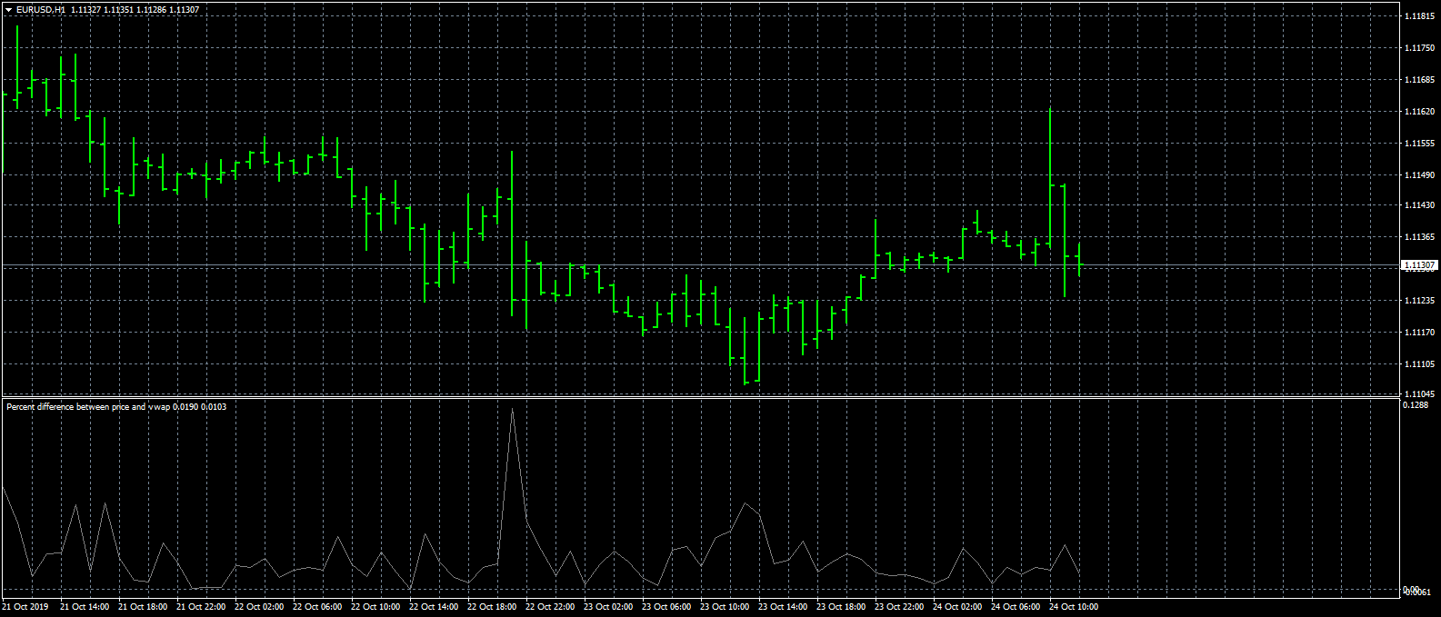Click the 22 Oct 10:00 time label
Viewport: 1441px width, 617px height.
(x=375, y=606)
